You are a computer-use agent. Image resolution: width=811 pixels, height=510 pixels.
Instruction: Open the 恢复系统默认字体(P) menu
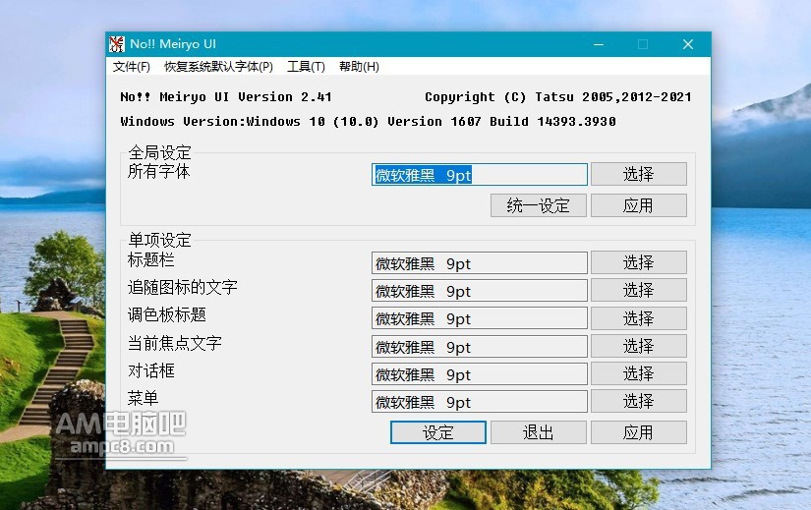click(218, 67)
